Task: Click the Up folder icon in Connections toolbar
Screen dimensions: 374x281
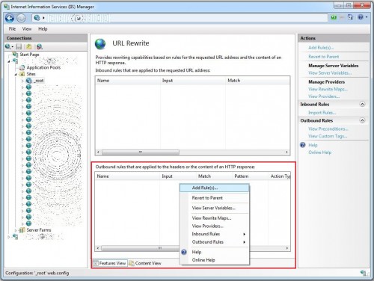Action: tap(29, 46)
